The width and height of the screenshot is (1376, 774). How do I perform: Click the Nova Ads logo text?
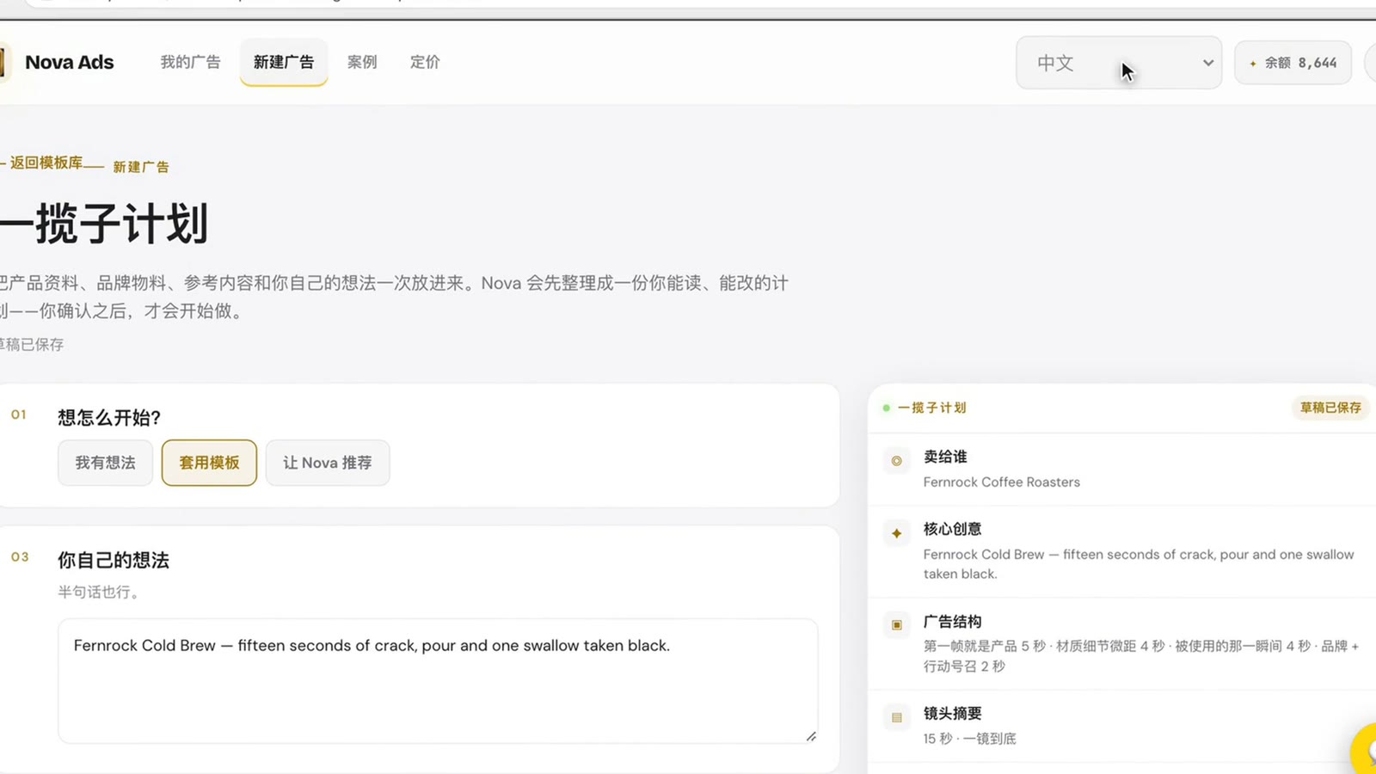(x=70, y=62)
